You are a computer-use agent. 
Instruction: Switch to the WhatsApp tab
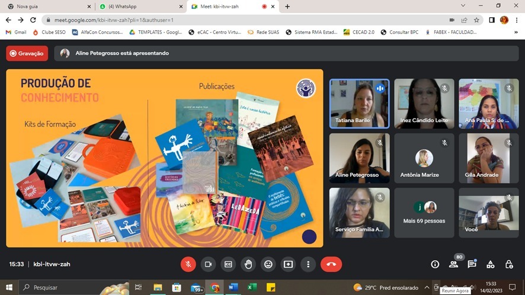point(140,7)
